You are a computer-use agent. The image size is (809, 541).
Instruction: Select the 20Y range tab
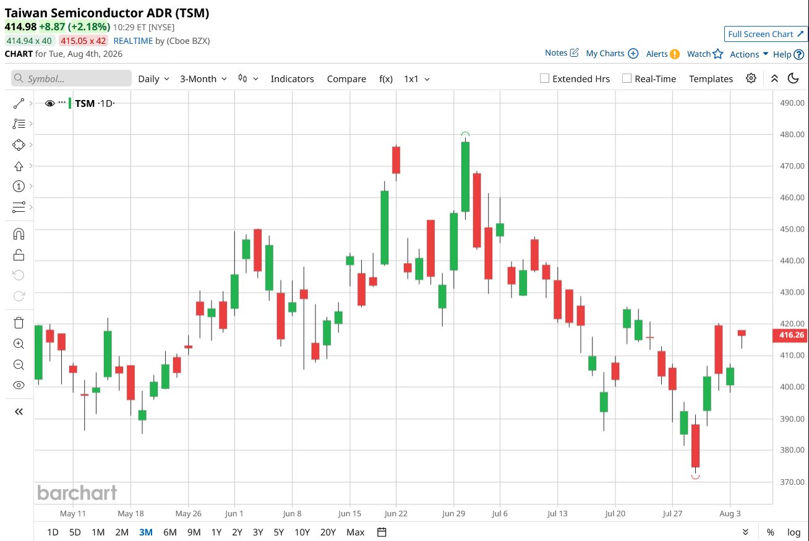[328, 532]
